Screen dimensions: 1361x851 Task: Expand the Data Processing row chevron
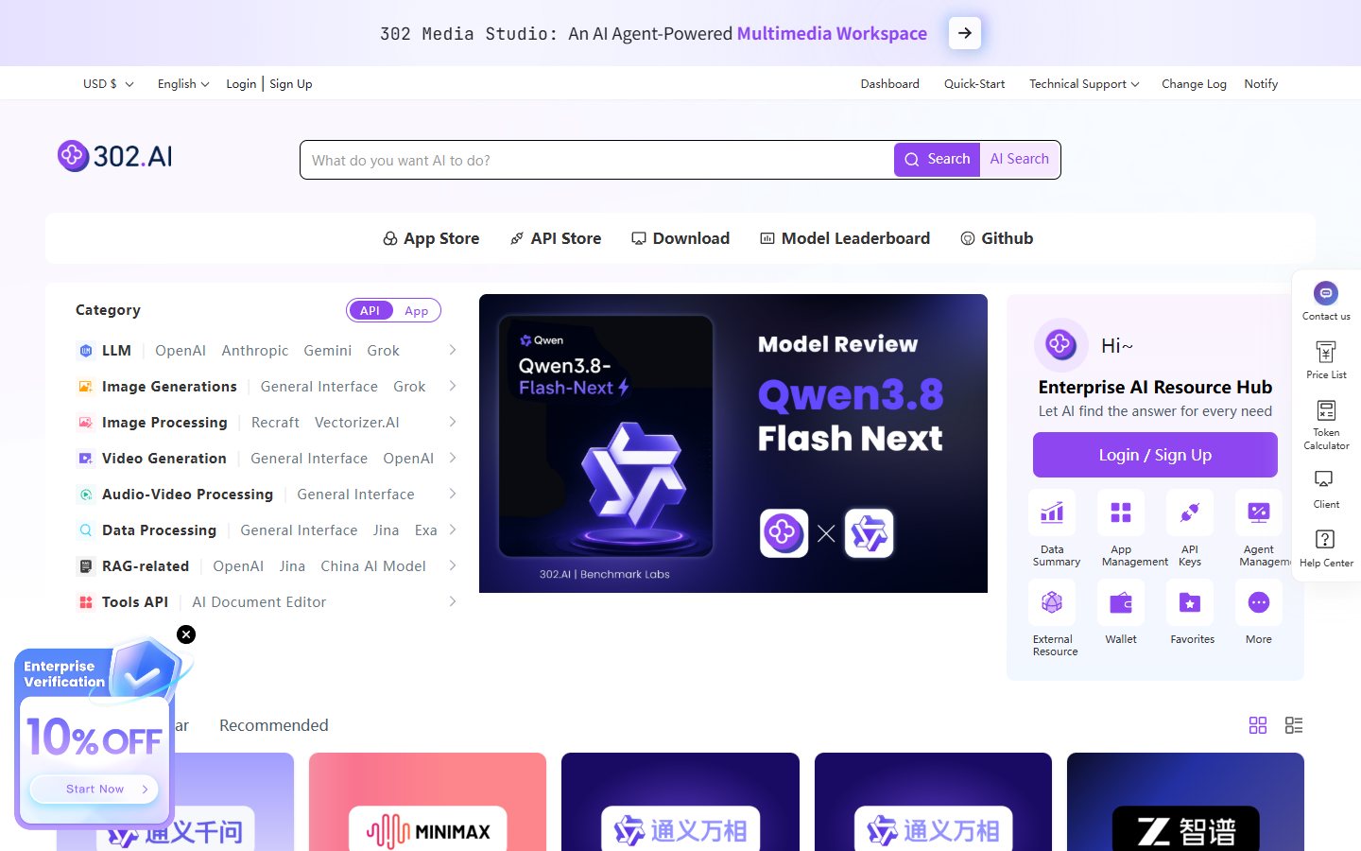click(453, 530)
